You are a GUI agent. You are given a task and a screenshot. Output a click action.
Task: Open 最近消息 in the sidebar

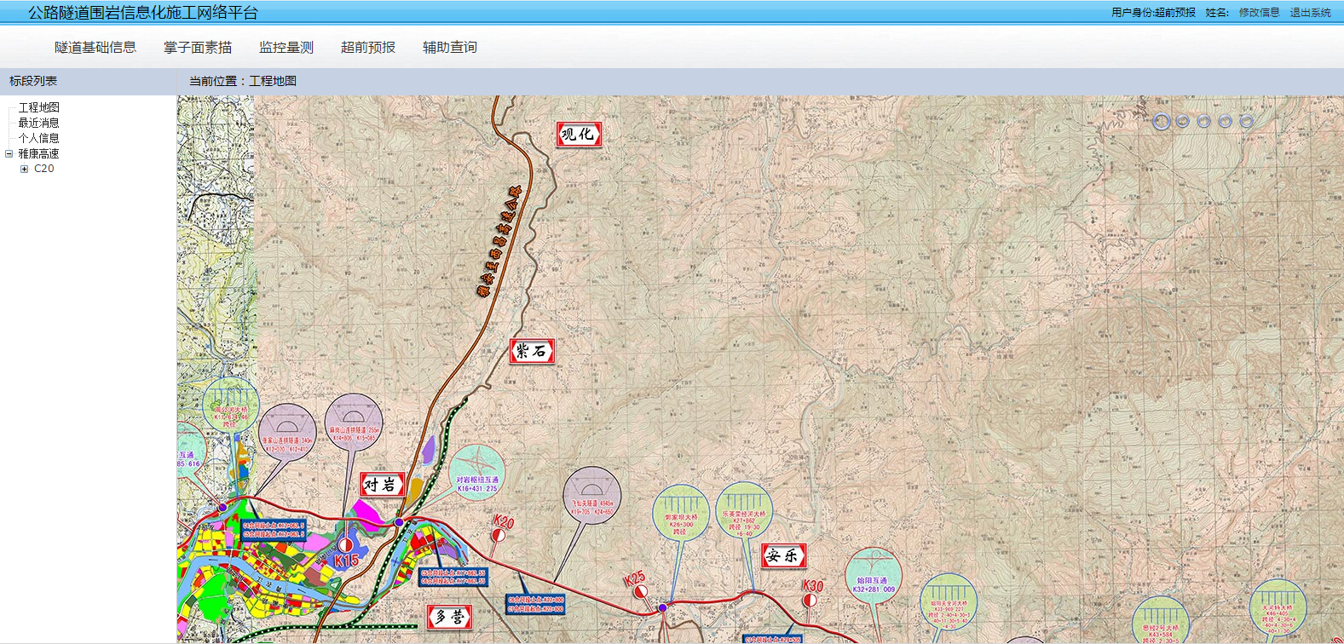tap(38, 123)
